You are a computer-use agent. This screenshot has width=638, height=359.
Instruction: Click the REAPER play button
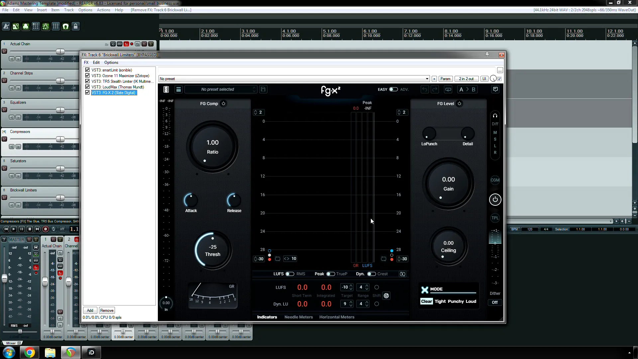[x=14, y=229]
